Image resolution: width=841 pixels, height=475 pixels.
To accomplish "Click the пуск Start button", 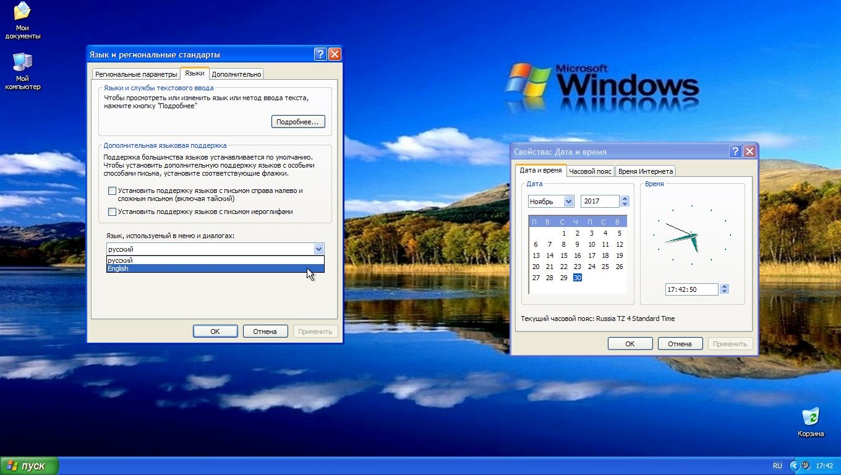I will coord(29,466).
